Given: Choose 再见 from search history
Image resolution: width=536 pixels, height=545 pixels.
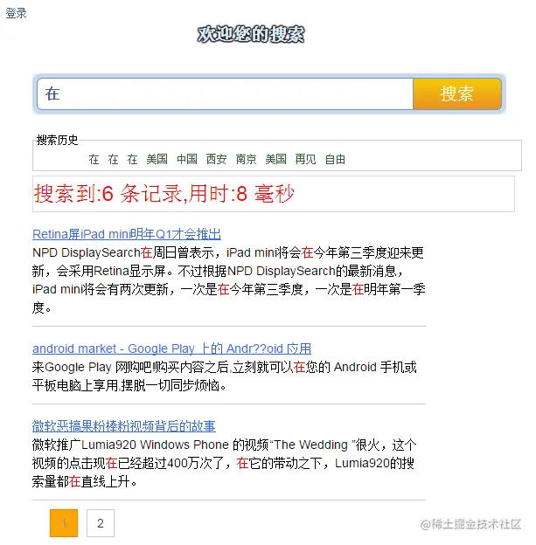Looking at the screenshot, I should pos(305,159).
